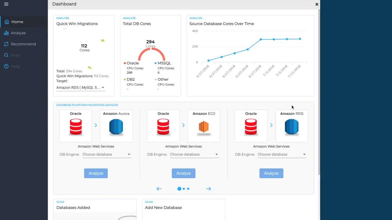This screenshot has width=392, height=220.
Task: Click the Oracle database icon beside Aurora
Action: tap(76, 127)
